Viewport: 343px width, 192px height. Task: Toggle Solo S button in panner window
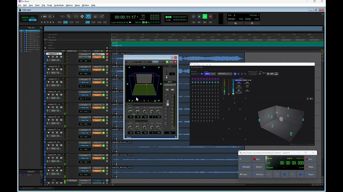[167, 90]
